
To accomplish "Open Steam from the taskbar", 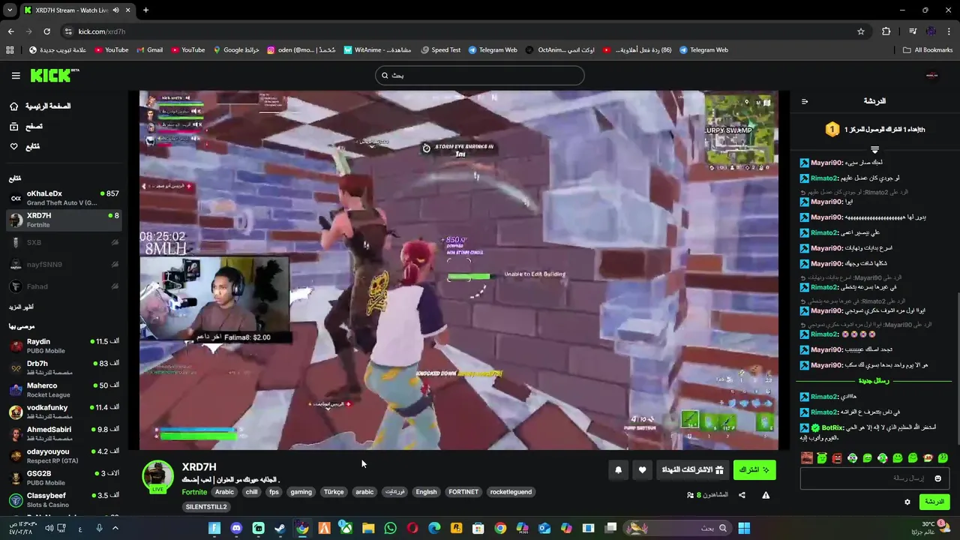I will [280, 529].
